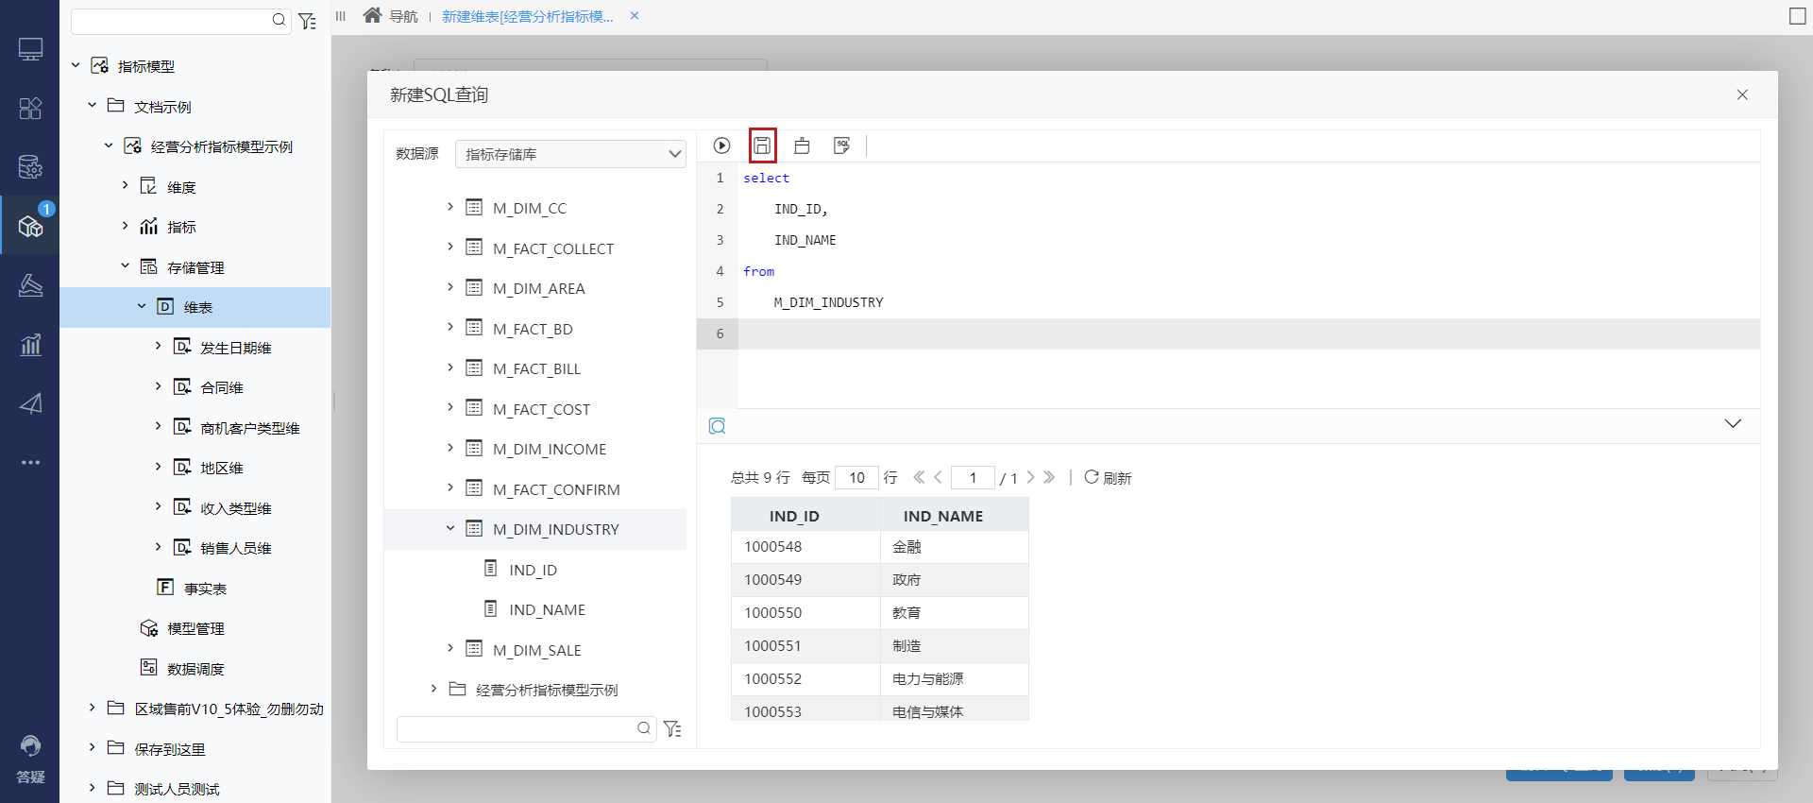Click the tab list icon left of home
Screen dimensions: 1813x803
tap(341, 16)
